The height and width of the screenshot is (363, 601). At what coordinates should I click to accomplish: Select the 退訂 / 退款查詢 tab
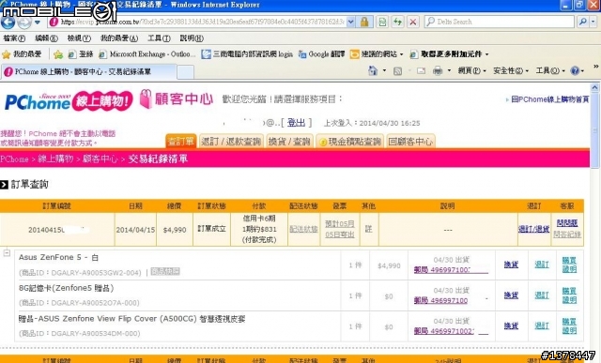click(x=231, y=142)
